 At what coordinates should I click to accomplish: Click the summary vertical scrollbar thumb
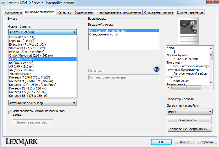[211, 55]
